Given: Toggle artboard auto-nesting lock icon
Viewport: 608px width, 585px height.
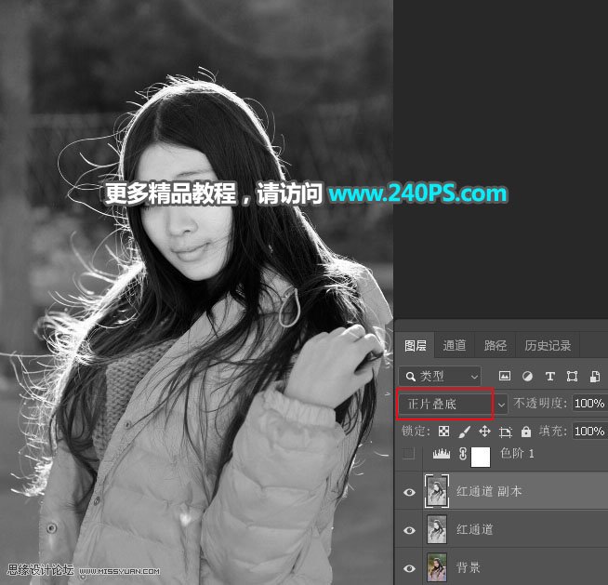Looking at the screenshot, I should 505,432.
